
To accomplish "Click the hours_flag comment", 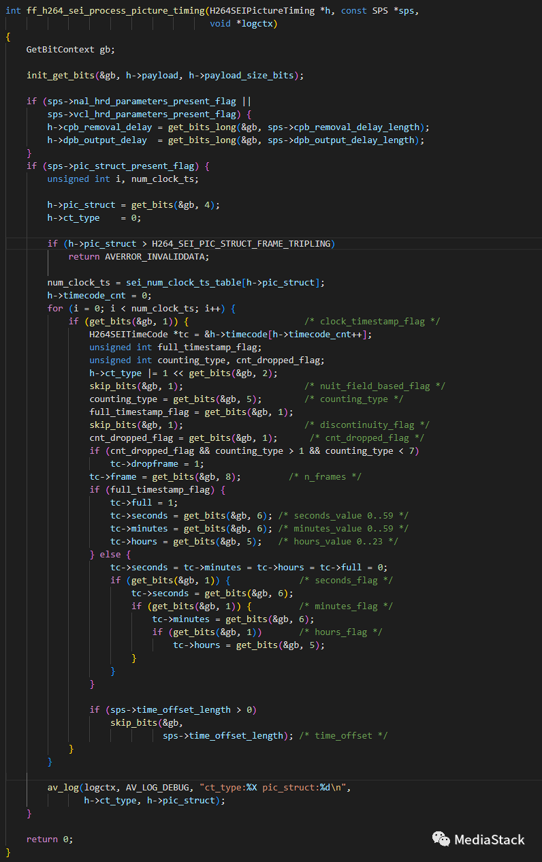I will pos(349,632).
